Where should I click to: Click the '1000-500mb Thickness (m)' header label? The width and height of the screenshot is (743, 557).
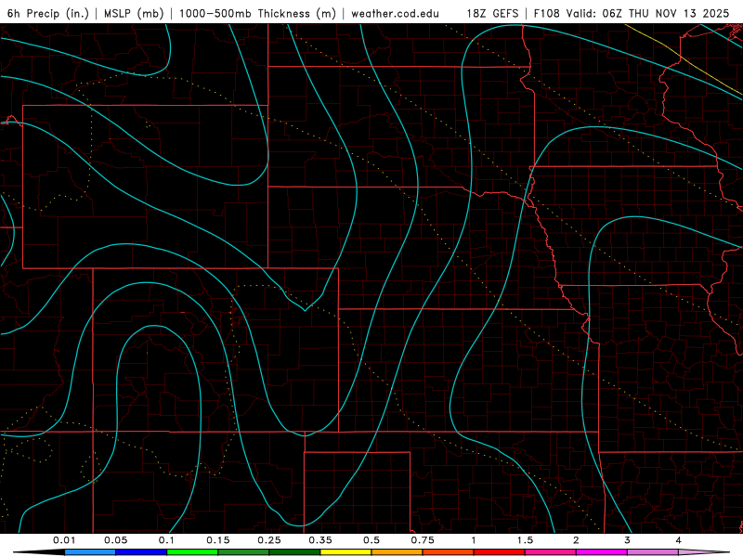tap(257, 13)
